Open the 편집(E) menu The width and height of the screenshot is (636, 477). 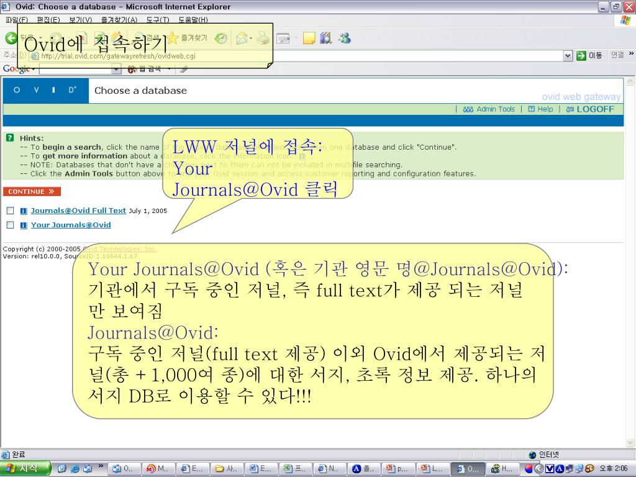tap(48, 19)
